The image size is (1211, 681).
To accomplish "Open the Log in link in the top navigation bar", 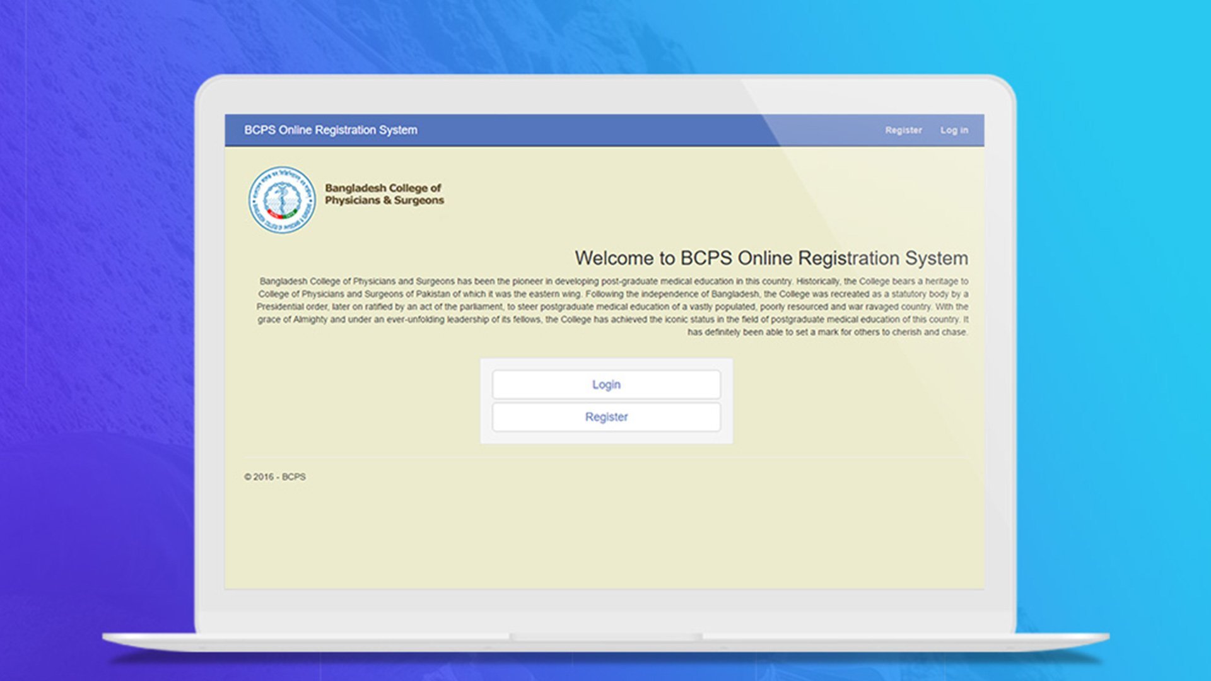I will tap(954, 130).
